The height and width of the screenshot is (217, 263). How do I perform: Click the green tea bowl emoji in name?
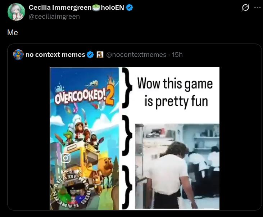pyautogui.click(x=96, y=8)
